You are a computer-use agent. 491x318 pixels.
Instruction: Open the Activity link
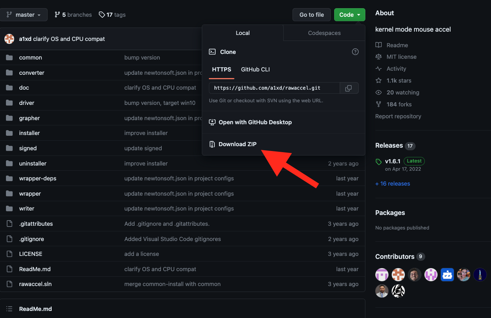(396, 69)
